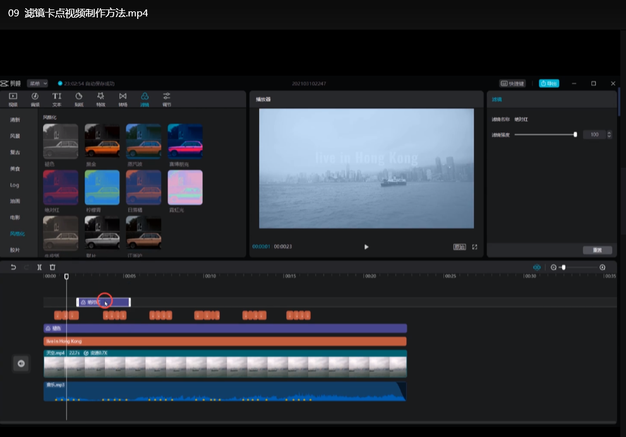Click the 00:20 mark on timeline ruler
626x437 pixels.
click(x=370, y=276)
